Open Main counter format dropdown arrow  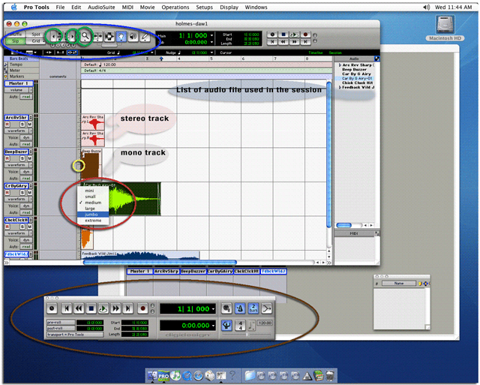pos(211,35)
